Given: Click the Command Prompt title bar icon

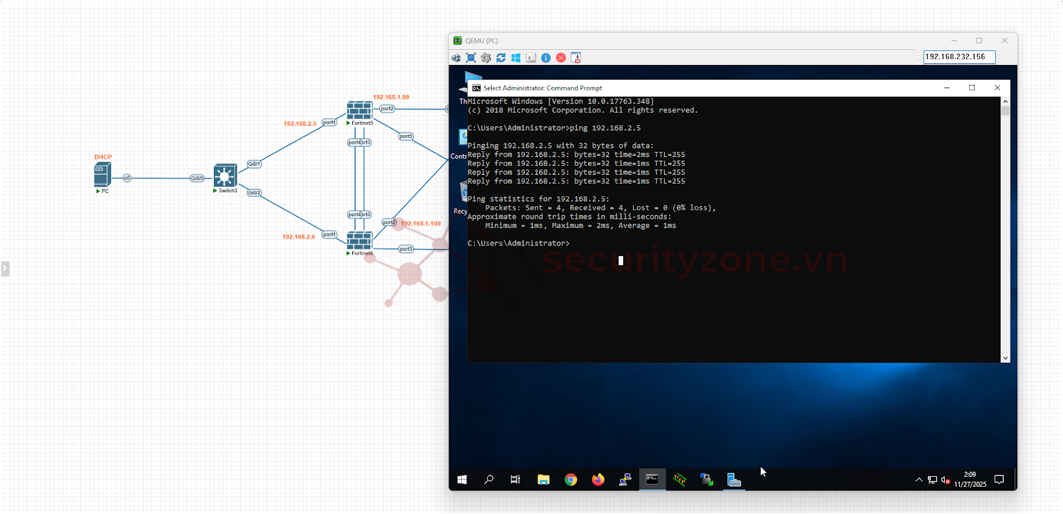Looking at the screenshot, I should (x=476, y=88).
